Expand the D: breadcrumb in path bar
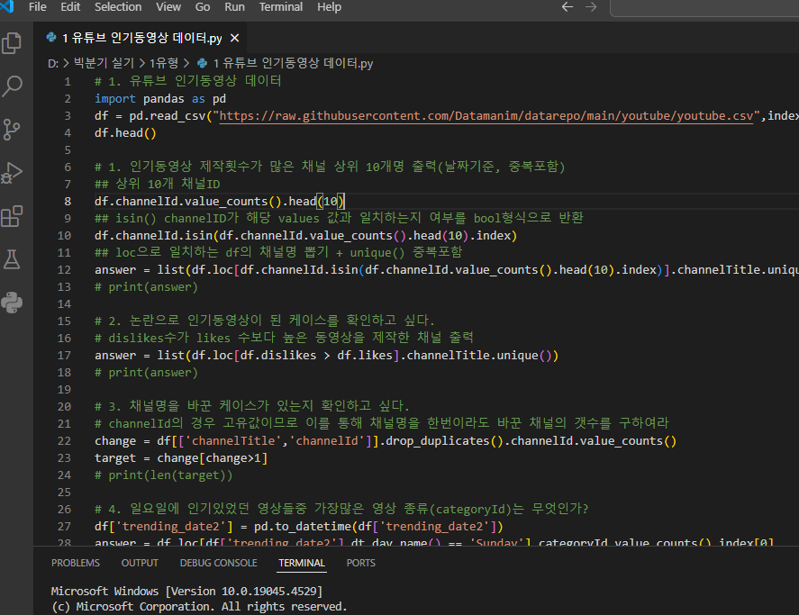 tap(51, 63)
